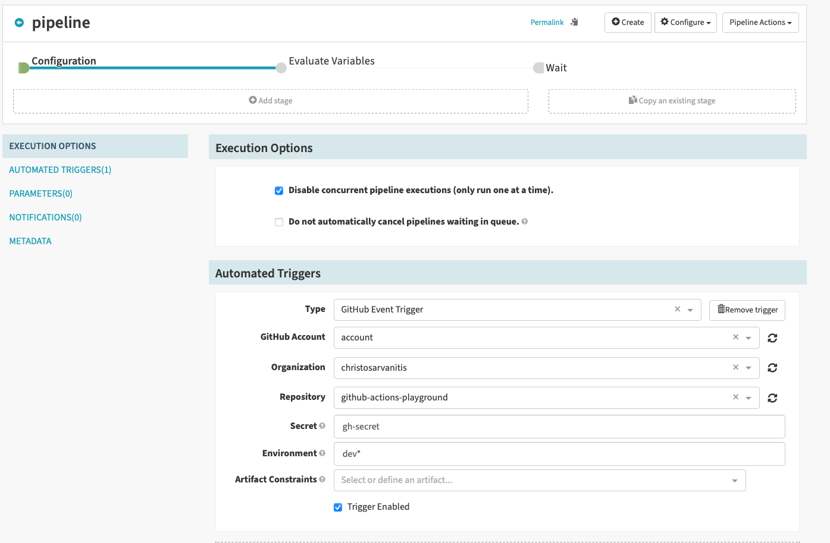Open the Artifact Constraints dropdown
Viewport: 830px width, 543px height.
click(x=734, y=481)
